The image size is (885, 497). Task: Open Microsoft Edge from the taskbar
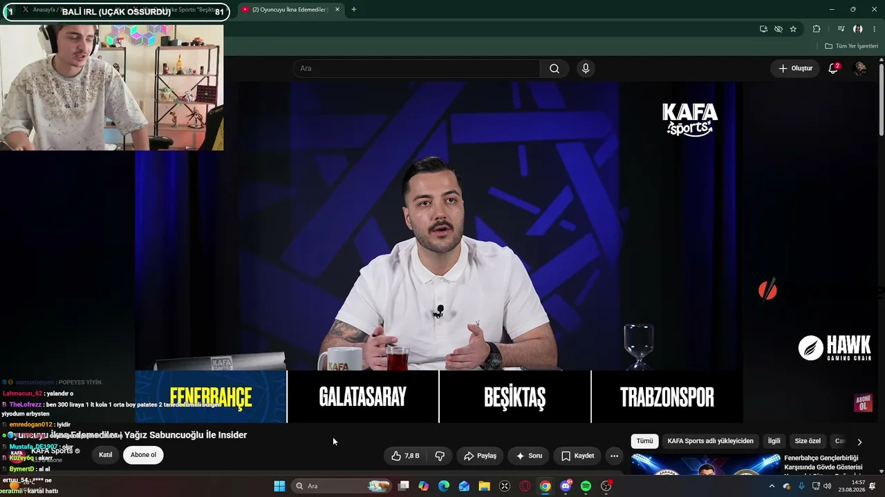coord(444,486)
